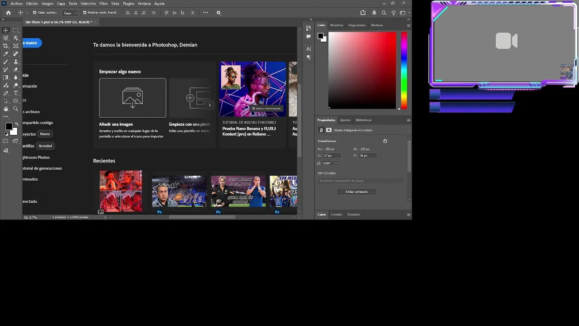Viewport: 579px width, 326px height.
Task: Activate the Pen tool
Action: click(6, 93)
